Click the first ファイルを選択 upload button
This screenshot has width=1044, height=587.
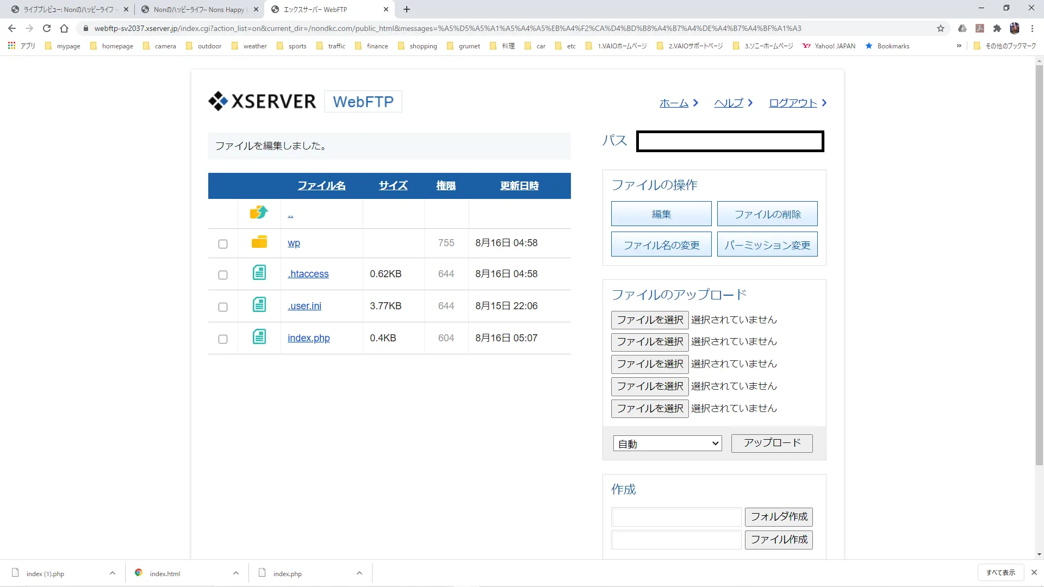pos(650,320)
